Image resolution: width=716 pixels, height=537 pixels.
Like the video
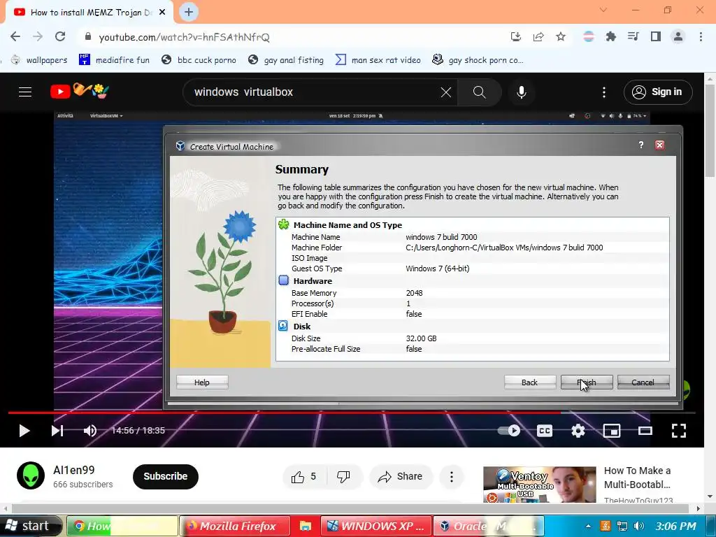(303, 477)
